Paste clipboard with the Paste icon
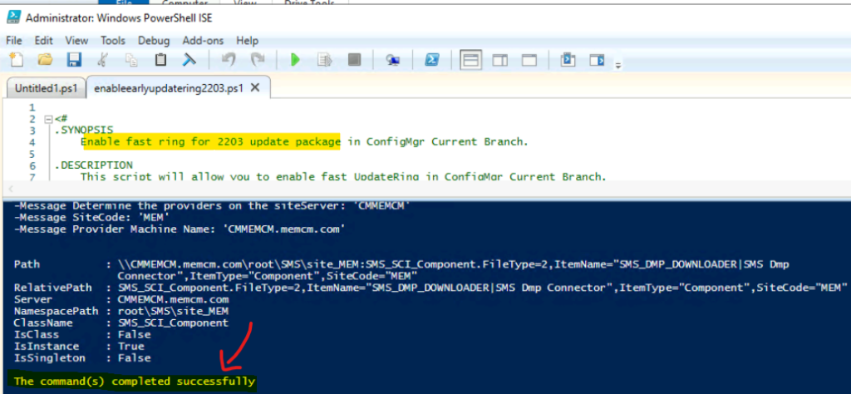Image resolution: width=851 pixels, height=394 pixels. (160, 59)
